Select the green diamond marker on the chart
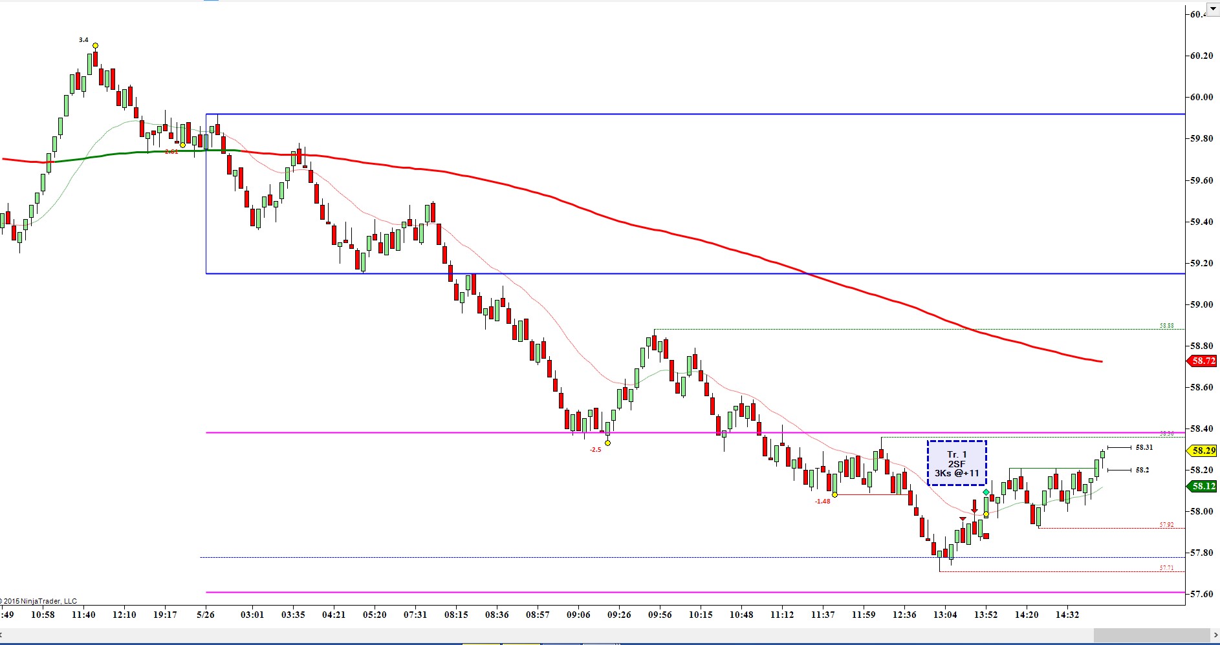Viewport: 1220px width, 645px height. pos(986,492)
